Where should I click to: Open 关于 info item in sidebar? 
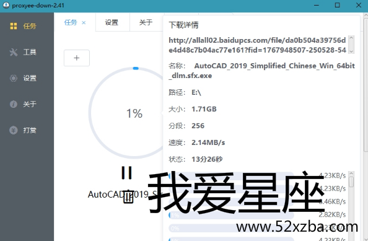[24, 104]
